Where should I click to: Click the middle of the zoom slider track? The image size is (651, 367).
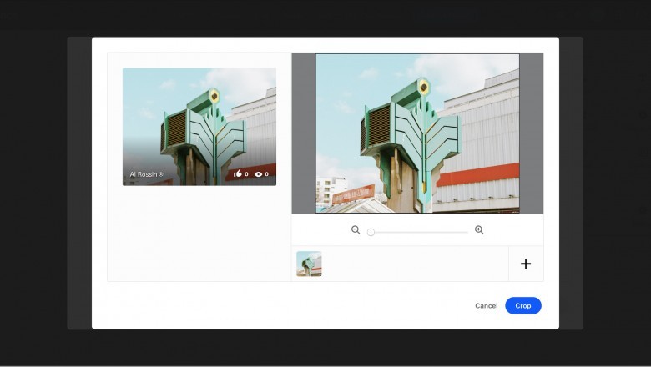(419, 232)
